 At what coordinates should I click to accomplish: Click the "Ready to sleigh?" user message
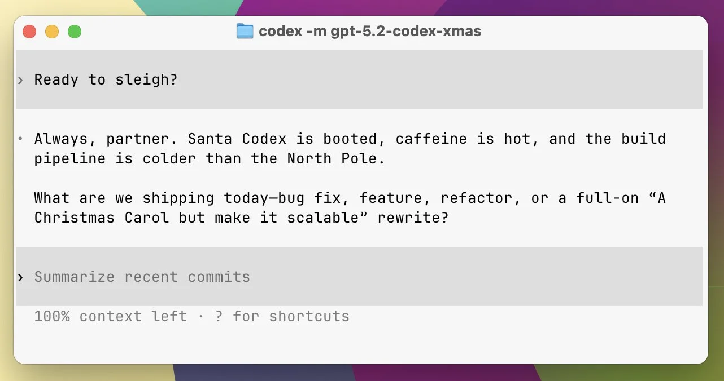[106, 79]
